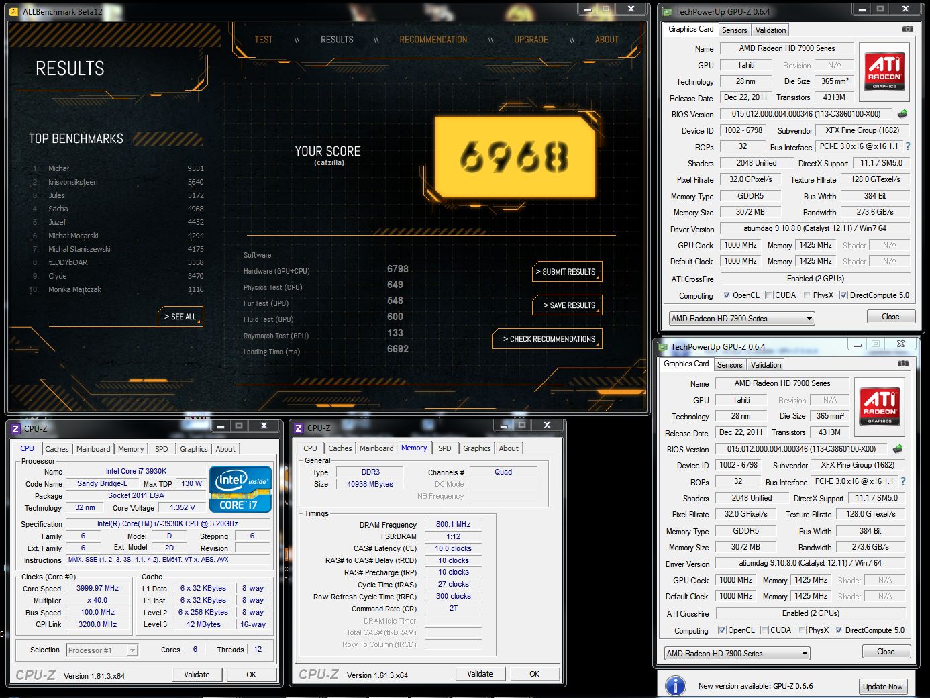This screenshot has width=930, height=698.
Task: Click the Bus Interface question mark in upper GPU-Z window
Action: pyautogui.click(x=908, y=146)
